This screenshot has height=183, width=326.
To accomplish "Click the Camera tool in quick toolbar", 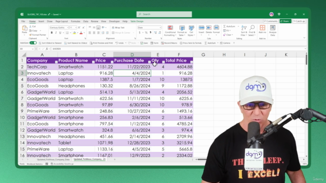I will click(225, 43).
